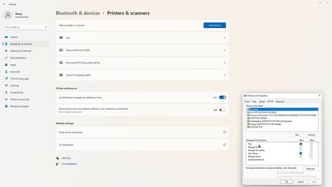Open Privacy & security settings
This screenshot has width=332, height=187.
coord(20,99)
